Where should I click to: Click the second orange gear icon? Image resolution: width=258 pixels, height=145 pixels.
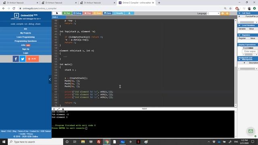(227, 13)
